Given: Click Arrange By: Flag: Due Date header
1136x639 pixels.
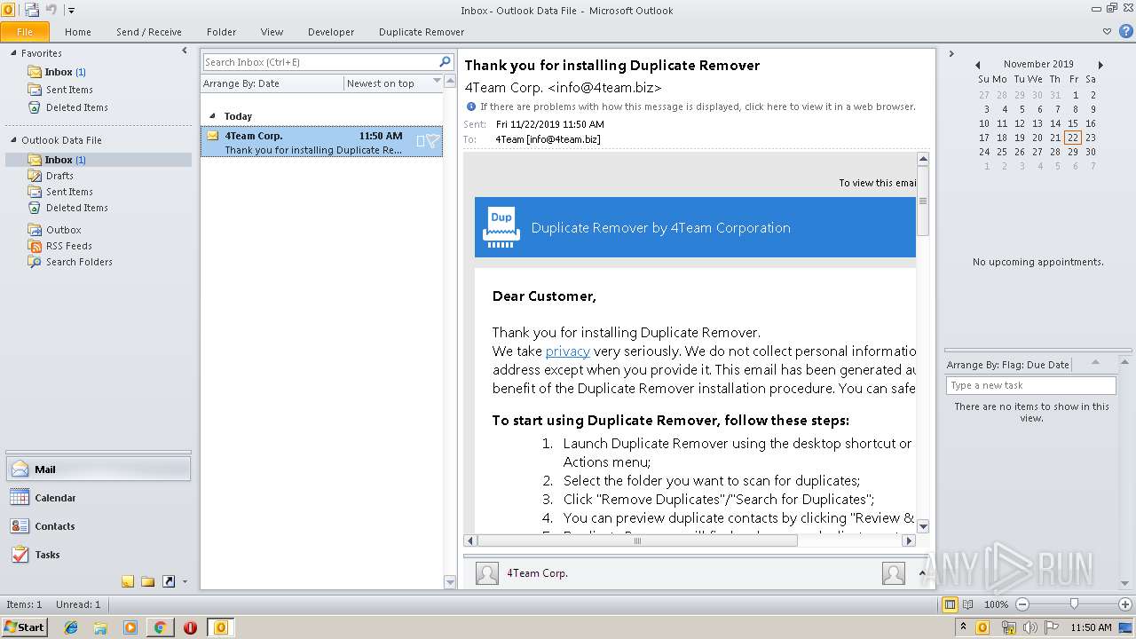Looking at the screenshot, I should coord(1008,365).
